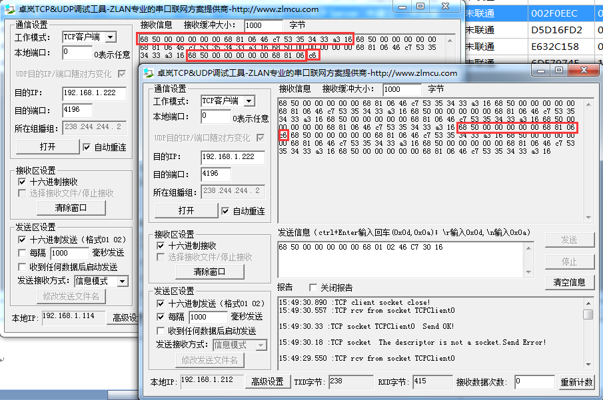The width and height of the screenshot is (603, 400).
Task: Open the 工作模式 dropdown in the back window
Action: (x=111, y=37)
